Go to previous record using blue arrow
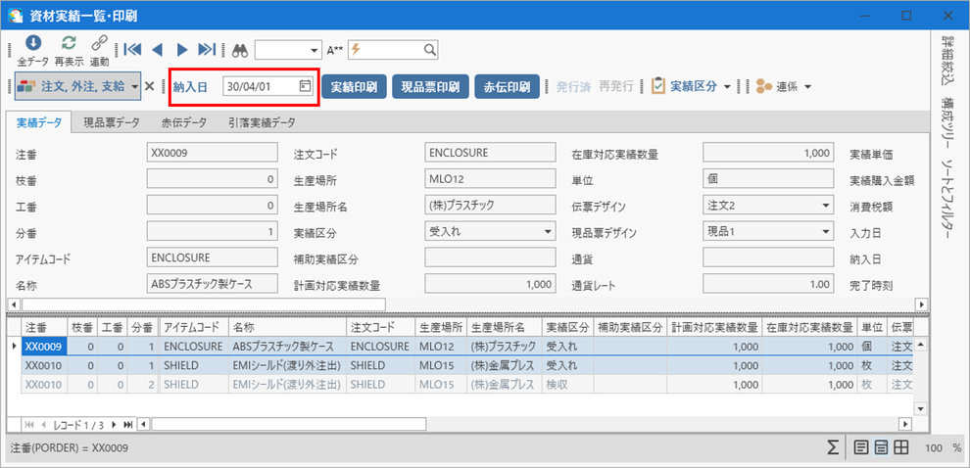The image size is (970, 468). click(x=157, y=50)
